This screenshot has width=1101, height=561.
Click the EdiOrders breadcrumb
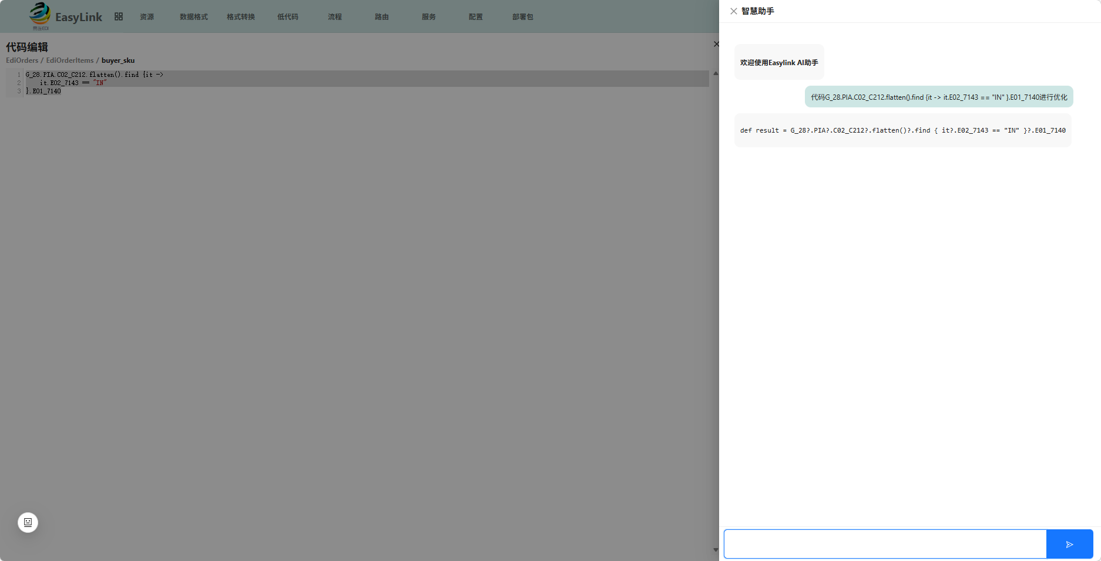tap(22, 60)
